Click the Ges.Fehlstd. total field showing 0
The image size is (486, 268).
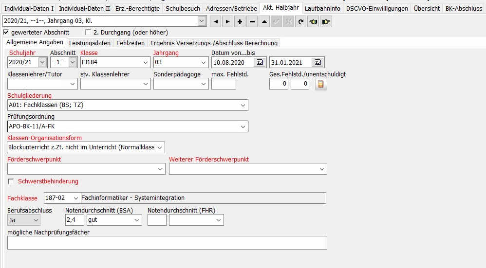coord(279,84)
